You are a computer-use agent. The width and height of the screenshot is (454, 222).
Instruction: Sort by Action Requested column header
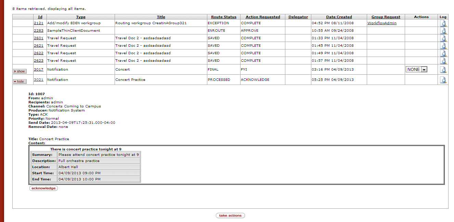click(262, 17)
